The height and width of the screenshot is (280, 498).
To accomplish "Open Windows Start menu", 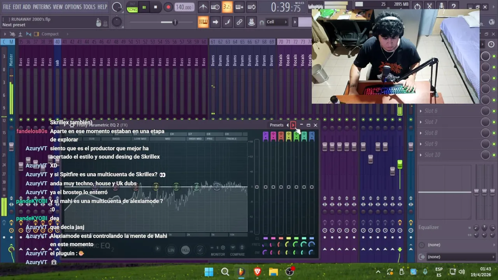I will tap(209, 272).
